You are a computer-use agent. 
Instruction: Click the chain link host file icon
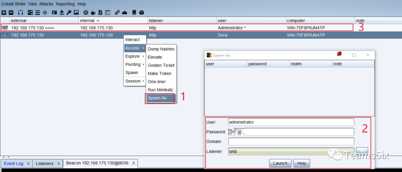click(x=117, y=12)
